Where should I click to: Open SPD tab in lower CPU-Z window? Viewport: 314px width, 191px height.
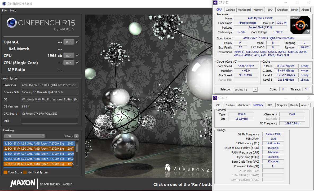270,105
